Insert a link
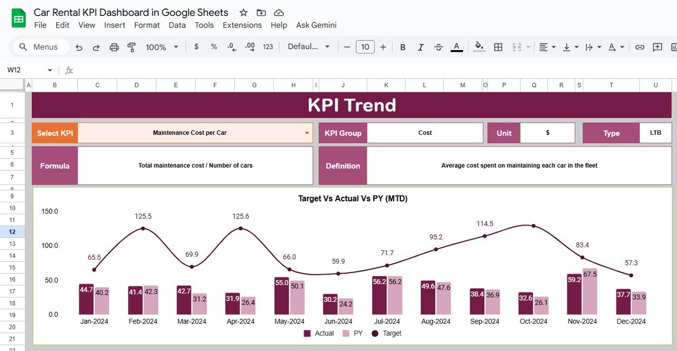This screenshot has width=677, height=351. pyautogui.click(x=639, y=47)
